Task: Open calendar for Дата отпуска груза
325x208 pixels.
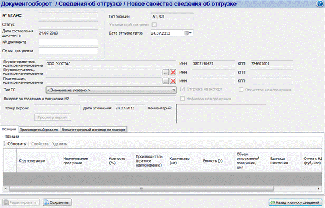Action: [188, 33]
